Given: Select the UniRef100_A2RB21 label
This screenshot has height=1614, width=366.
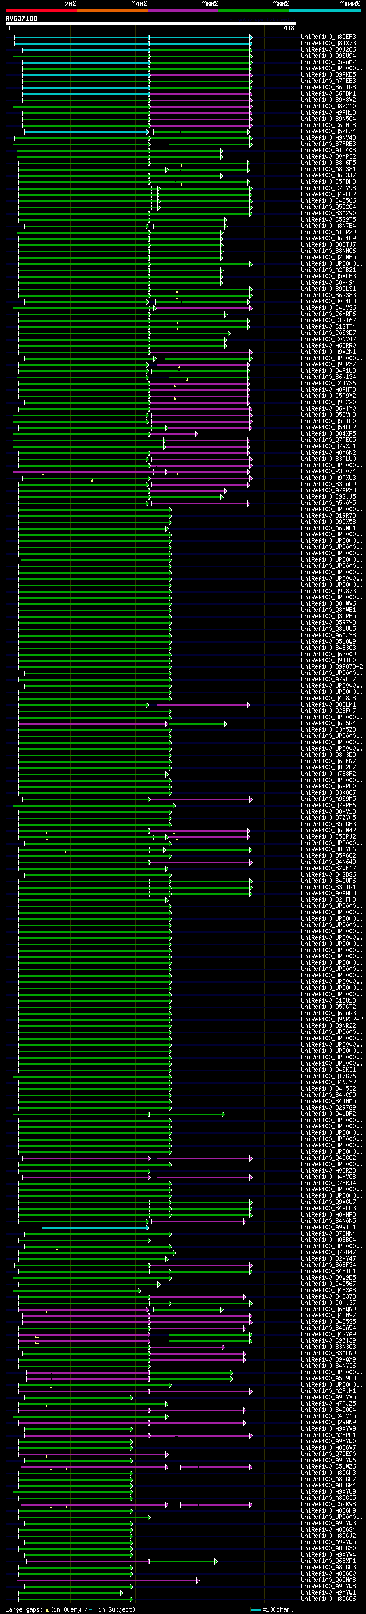Looking at the screenshot, I should [328, 270].
